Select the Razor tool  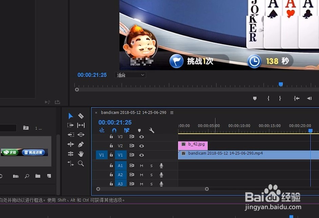(81, 116)
